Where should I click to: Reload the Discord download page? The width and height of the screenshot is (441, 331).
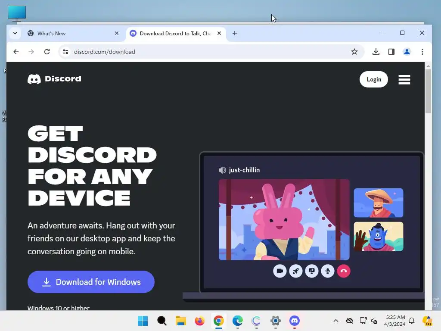[47, 52]
